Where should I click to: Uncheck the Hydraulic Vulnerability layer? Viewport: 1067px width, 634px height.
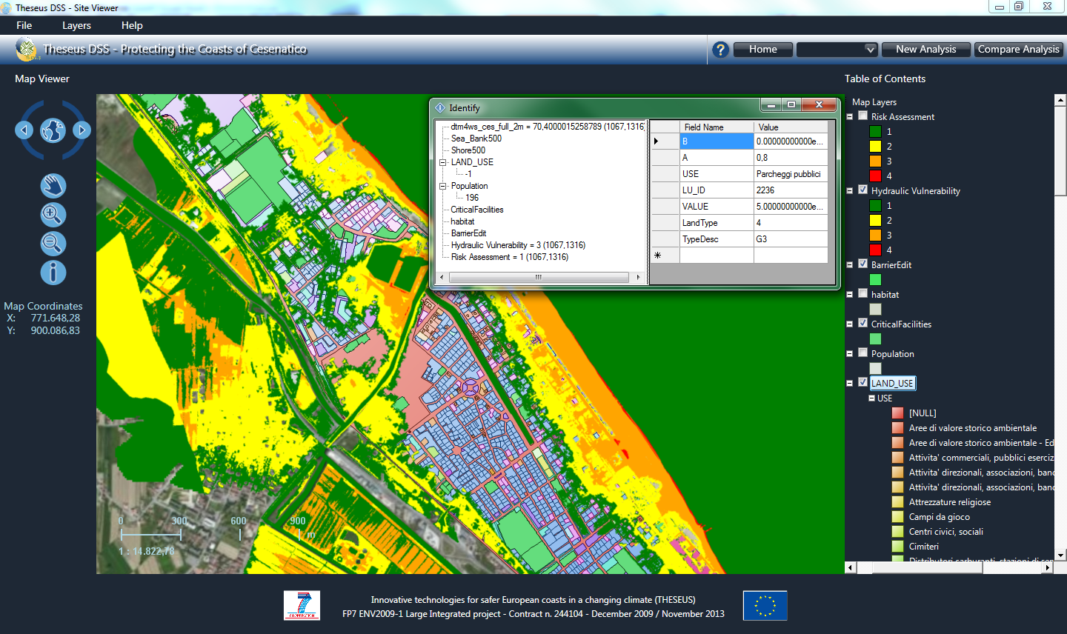click(862, 190)
